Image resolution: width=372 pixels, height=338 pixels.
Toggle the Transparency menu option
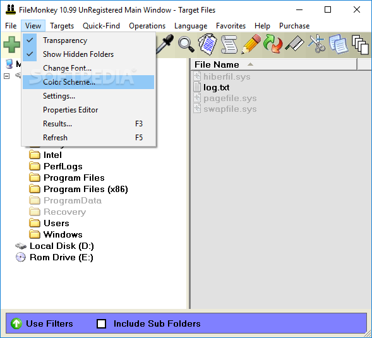(x=88, y=40)
